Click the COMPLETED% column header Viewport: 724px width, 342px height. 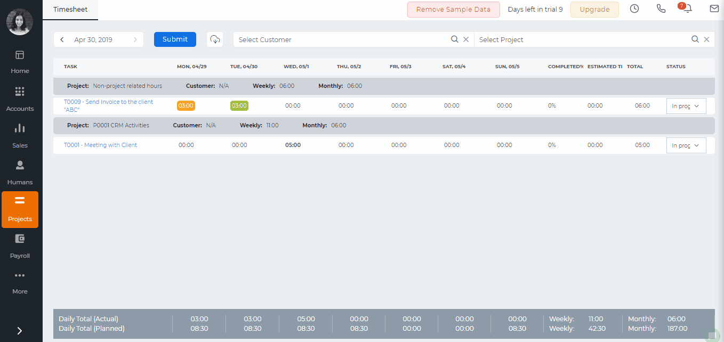(x=566, y=67)
